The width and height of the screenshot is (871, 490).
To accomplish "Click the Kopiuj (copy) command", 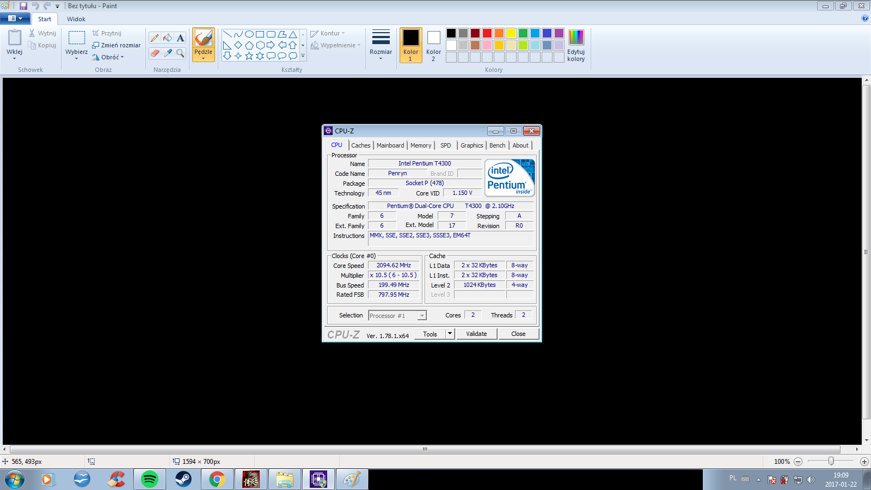I will 42,45.
